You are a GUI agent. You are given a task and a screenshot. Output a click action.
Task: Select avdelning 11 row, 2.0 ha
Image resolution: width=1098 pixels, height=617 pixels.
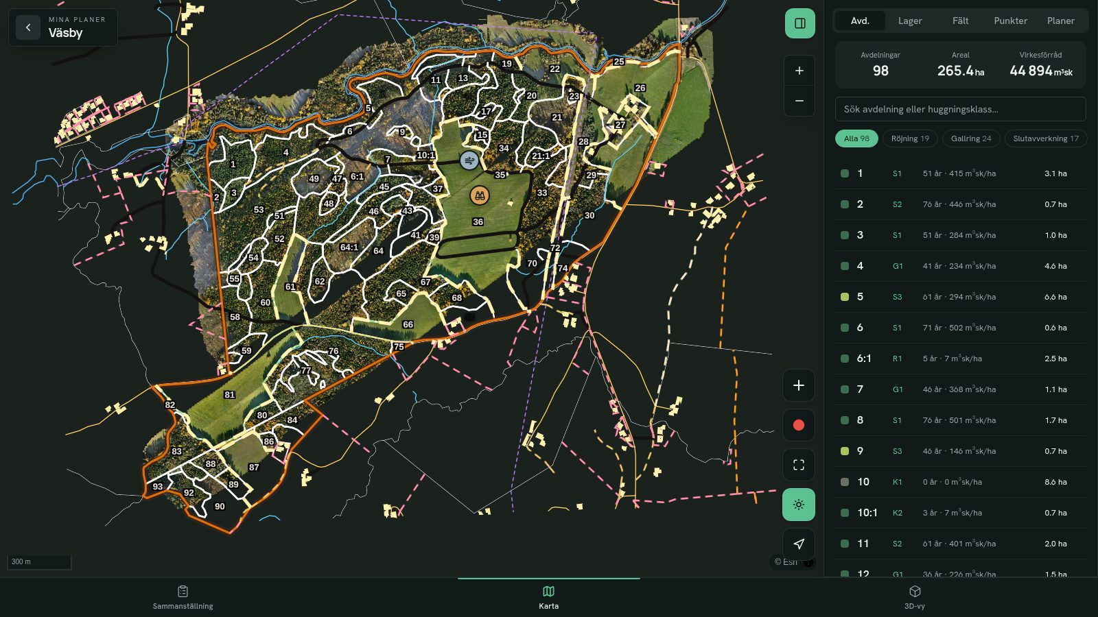pos(960,544)
